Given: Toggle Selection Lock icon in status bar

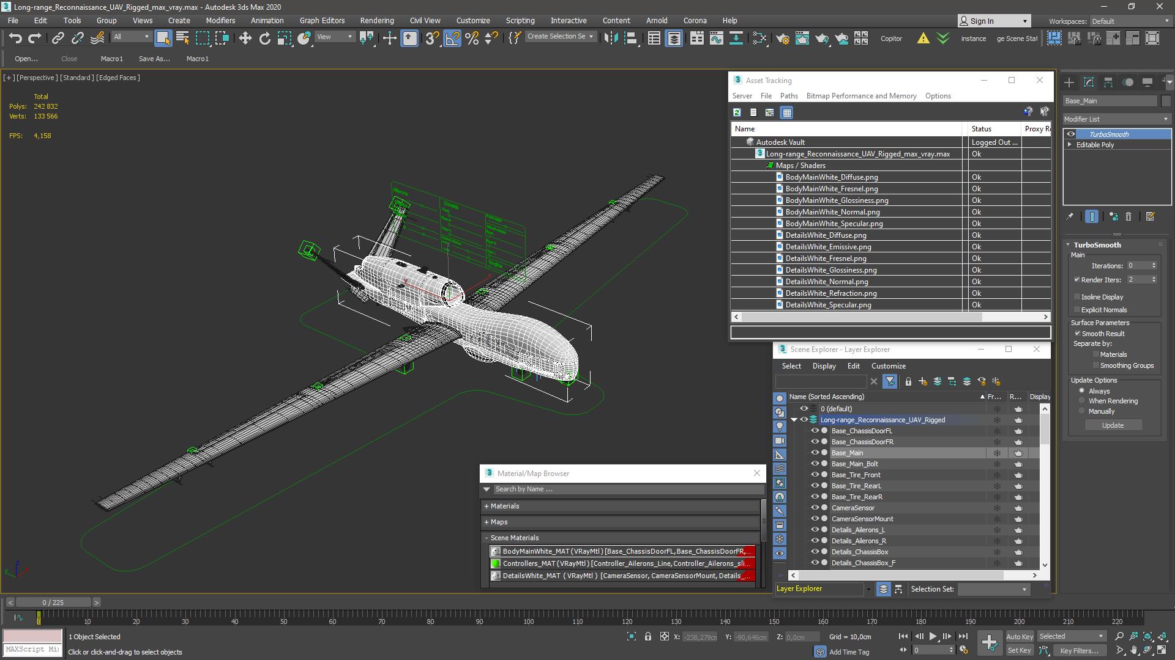Looking at the screenshot, I should [648, 637].
